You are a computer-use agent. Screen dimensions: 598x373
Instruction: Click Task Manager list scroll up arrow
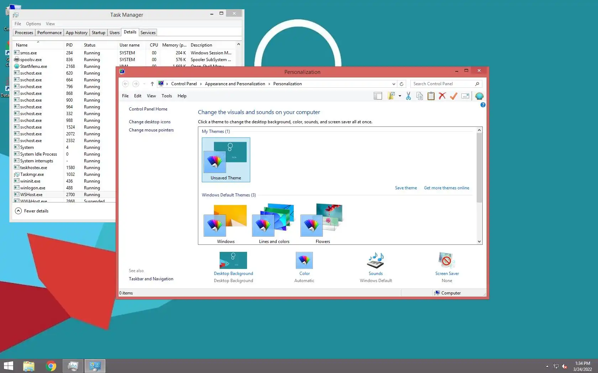click(238, 44)
